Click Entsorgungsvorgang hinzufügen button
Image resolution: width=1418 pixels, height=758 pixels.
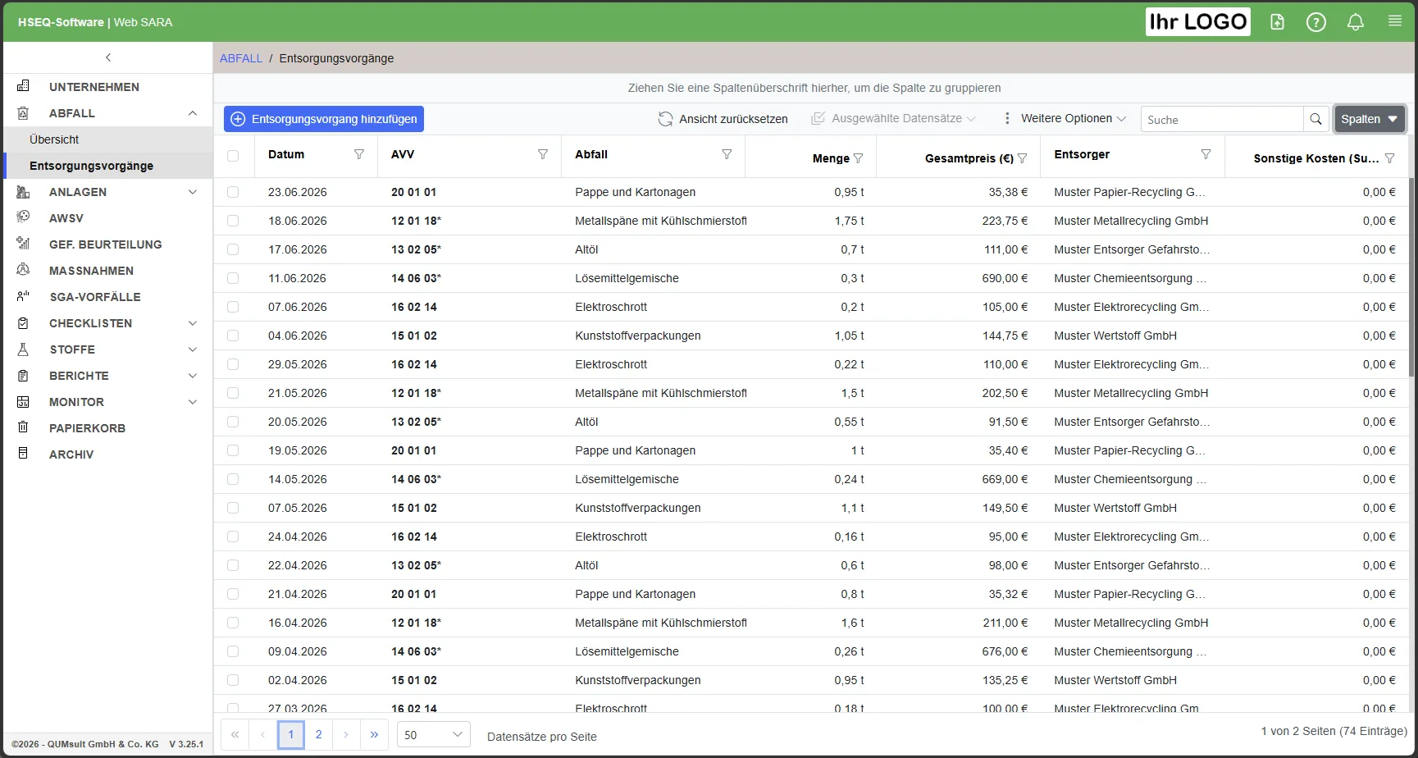pos(324,119)
